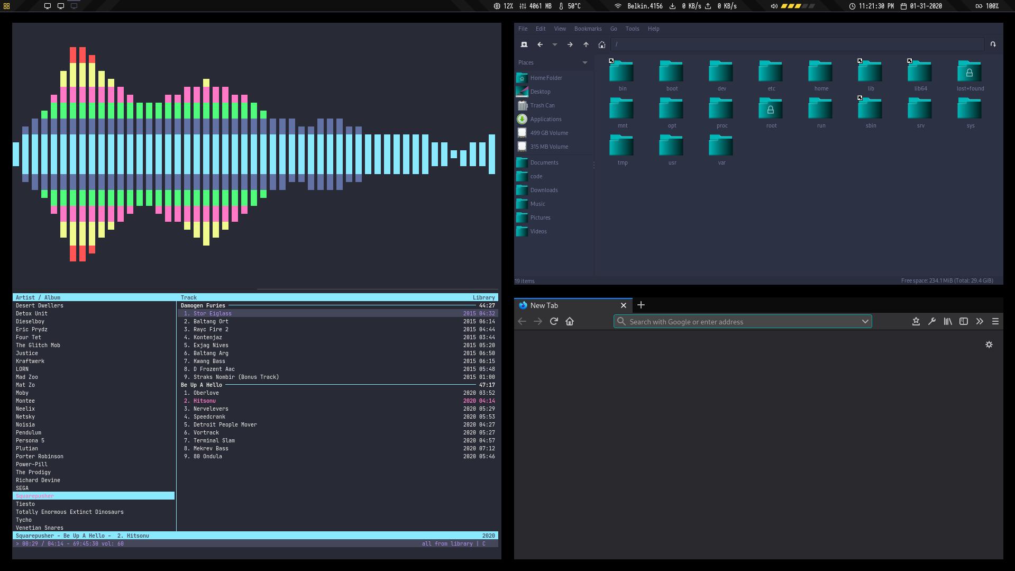The width and height of the screenshot is (1015, 571).
Task: Select the playing track Hitsonu
Action: click(339, 401)
